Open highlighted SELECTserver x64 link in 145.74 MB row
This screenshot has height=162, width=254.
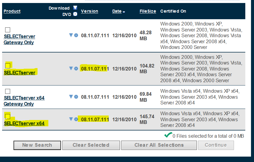pyautogui.click(x=24, y=123)
